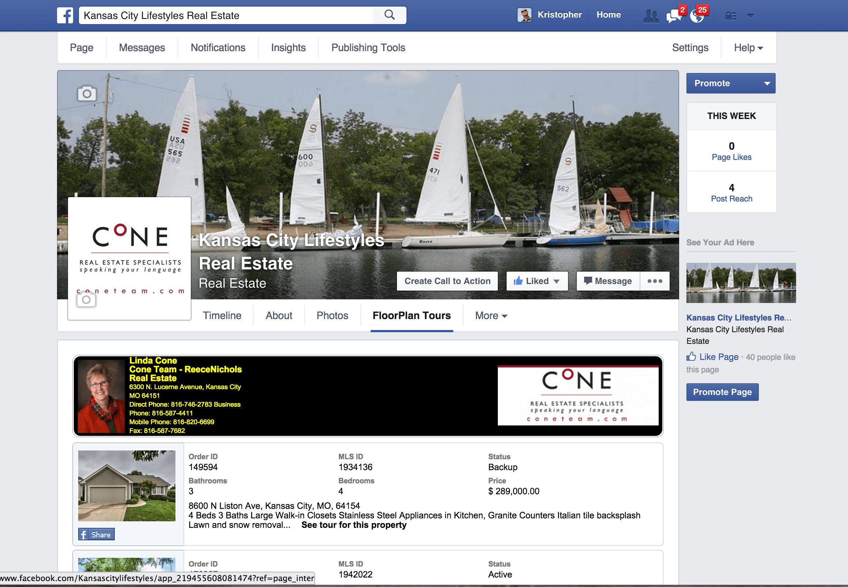Click the privacy shortcuts lock icon
Viewport: 848px width, 587px height.
point(730,16)
